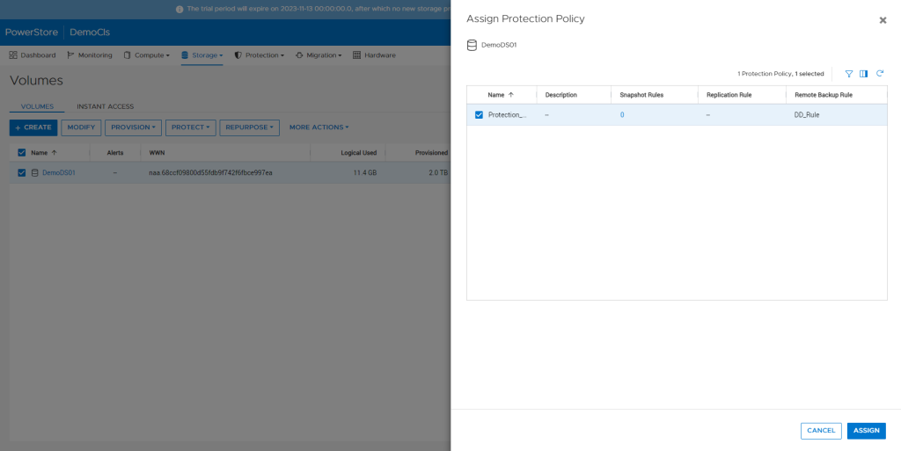Open the Migration menu
Image resolution: width=901 pixels, height=451 pixels.
tap(319, 55)
